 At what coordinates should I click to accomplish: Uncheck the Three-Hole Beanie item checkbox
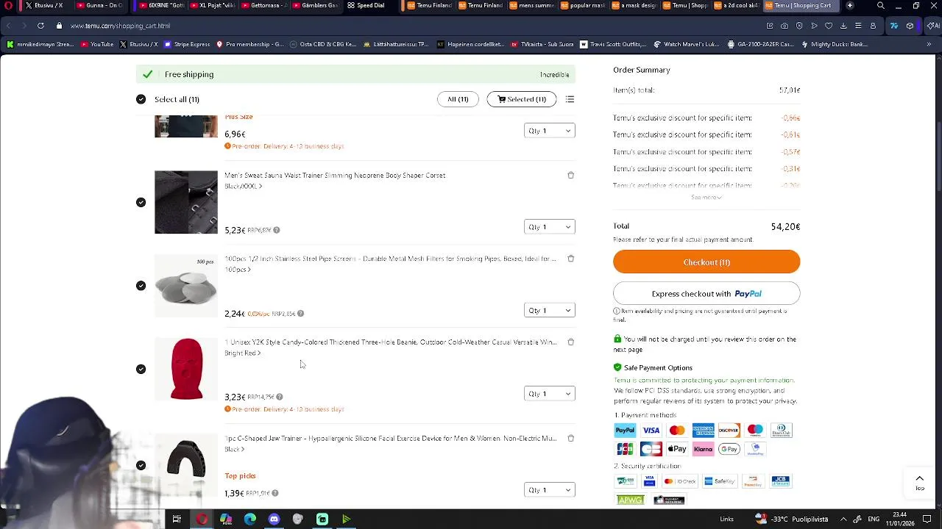141,369
